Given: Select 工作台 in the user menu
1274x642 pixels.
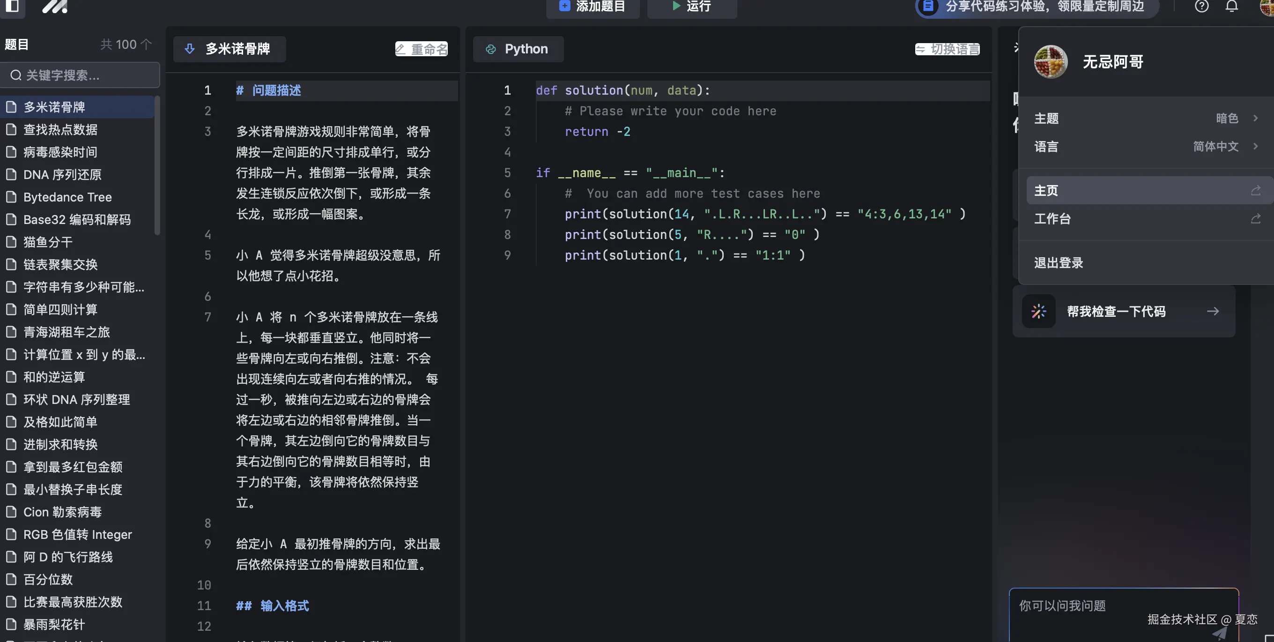Looking at the screenshot, I should (1052, 218).
